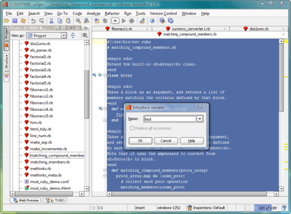Open the Analyze menu
The height and width of the screenshot is (214, 291).
point(94,13)
